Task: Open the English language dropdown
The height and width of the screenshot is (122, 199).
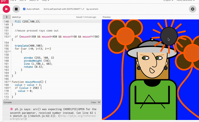Action: click(x=168, y=1)
